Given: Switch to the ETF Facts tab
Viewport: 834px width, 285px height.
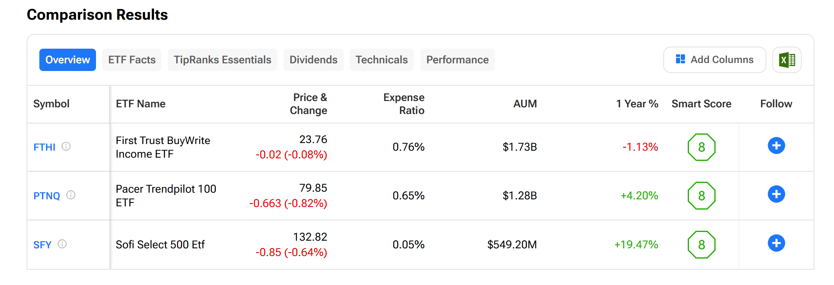Looking at the screenshot, I should 132,60.
